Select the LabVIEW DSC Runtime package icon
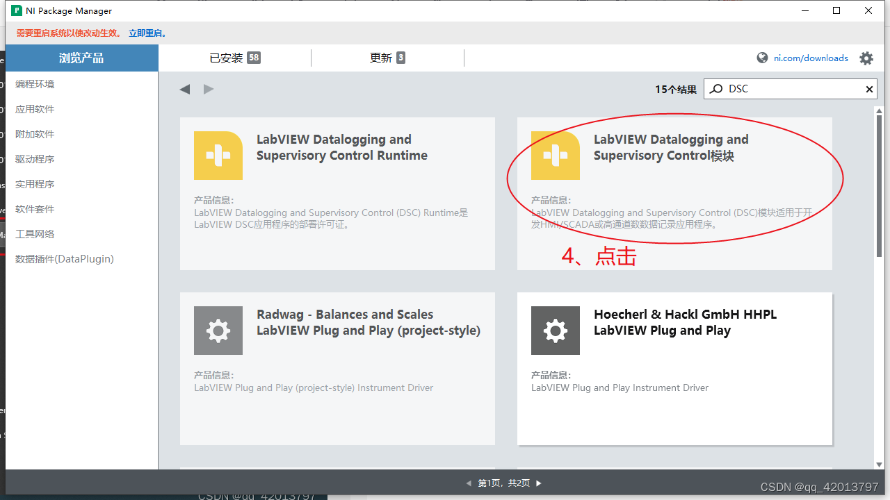This screenshot has width=890, height=500. pyautogui.click(x=218, y=156)
